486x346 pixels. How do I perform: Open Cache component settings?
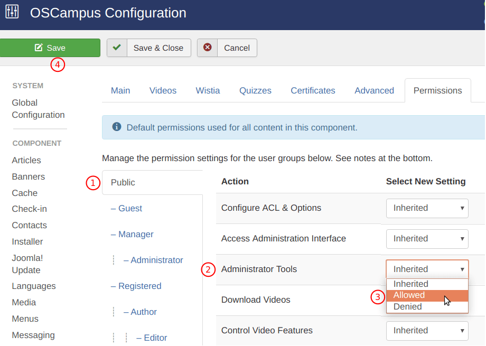pyautogui.click(x=24, y=193)
